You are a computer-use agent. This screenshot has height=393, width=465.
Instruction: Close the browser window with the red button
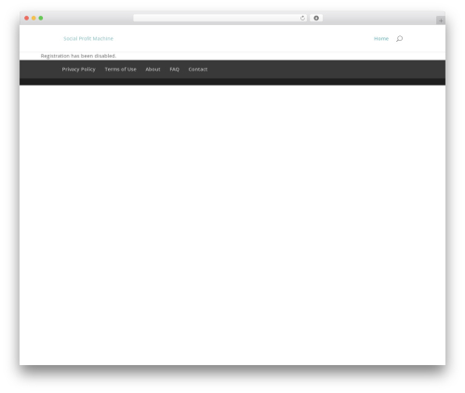[27, 18]
